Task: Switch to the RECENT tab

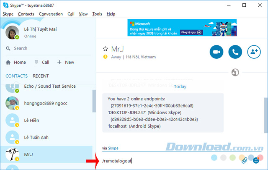Action: (41, 76)
